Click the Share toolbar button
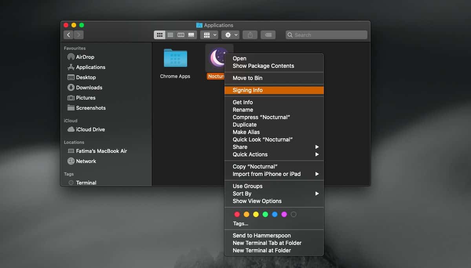The width and height of the screenshot is (471, 268). coord(250,35)
